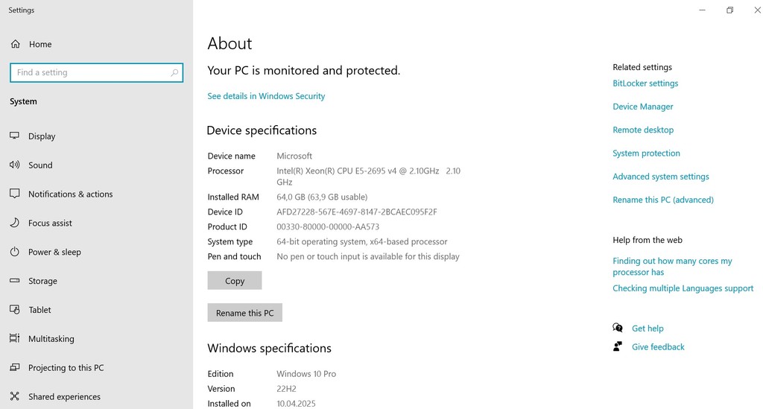Click the search magnifier icon
Image resolution: width=763 pixels, height=409 pixels.
click(x=174, y=72)
